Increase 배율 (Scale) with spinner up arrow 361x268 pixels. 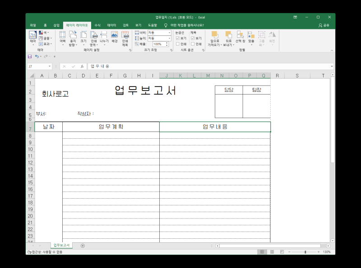coord(167,43)
